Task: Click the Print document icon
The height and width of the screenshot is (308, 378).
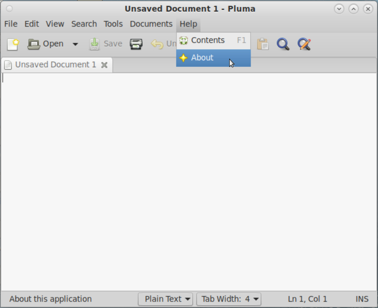Action: tap(135, 44)
